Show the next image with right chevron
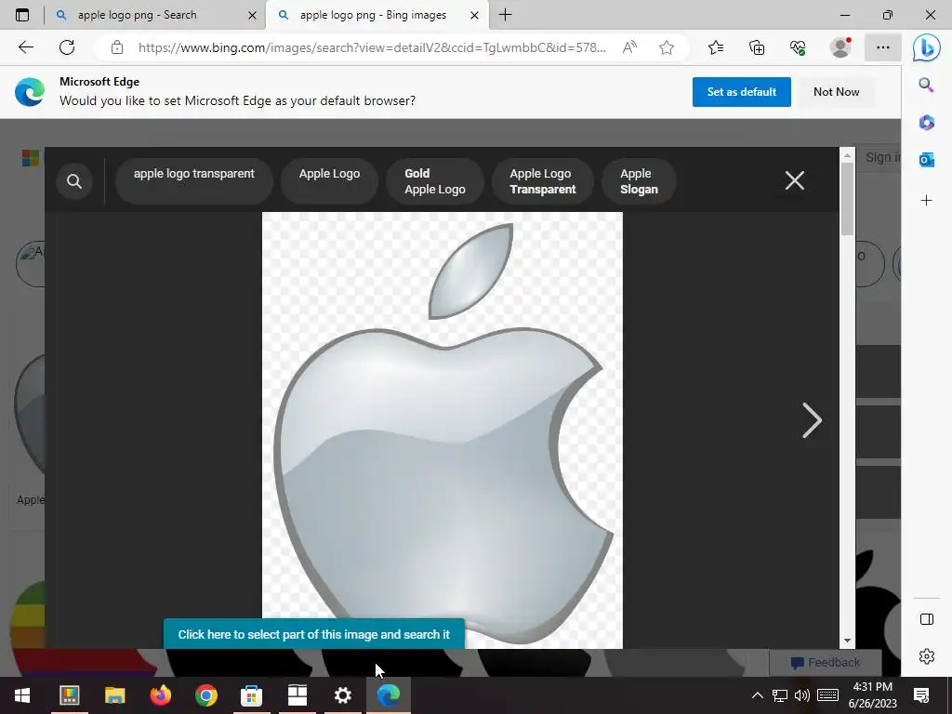The height and width of the screenshot is (714, 952). pos(812,420)
